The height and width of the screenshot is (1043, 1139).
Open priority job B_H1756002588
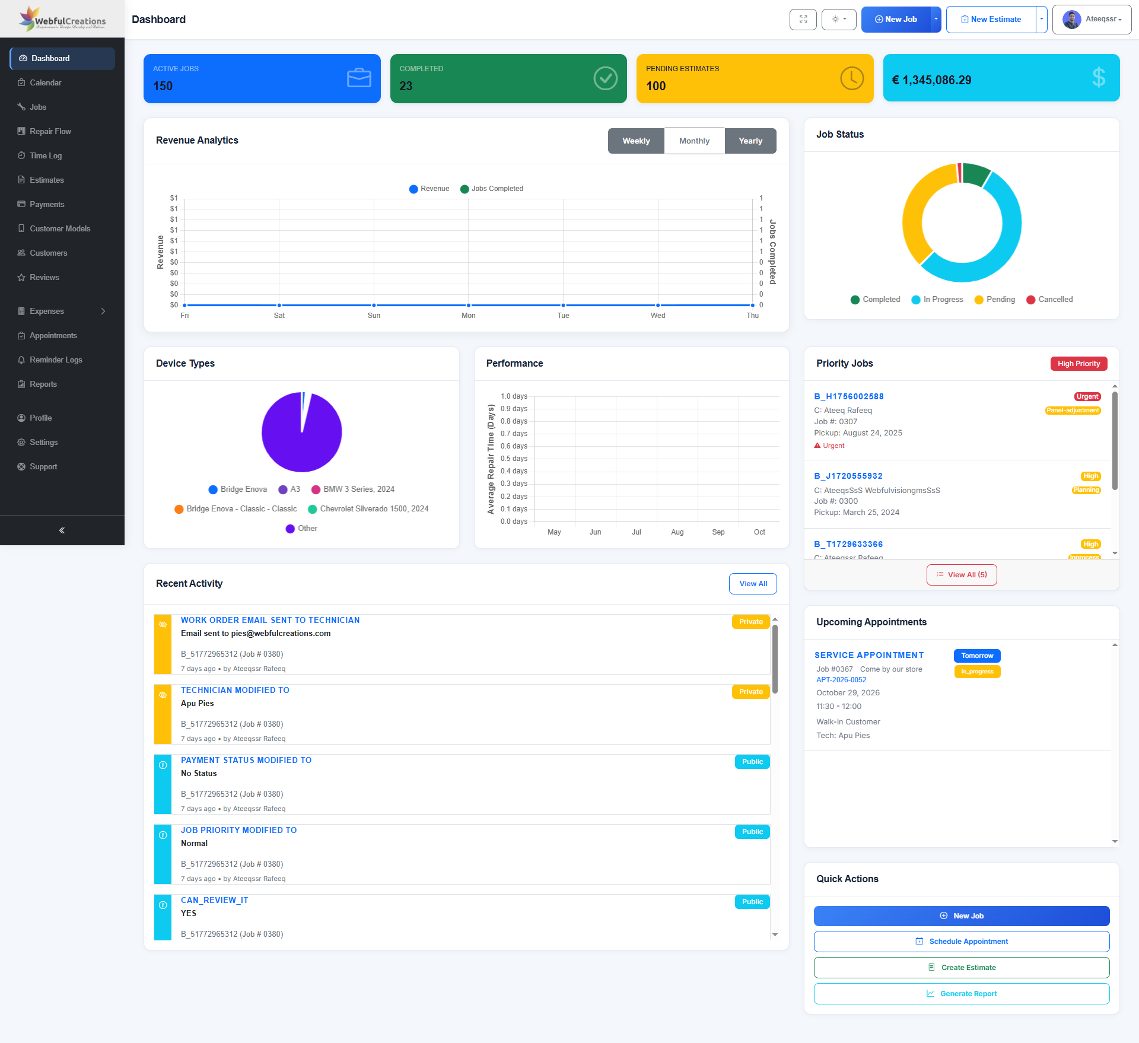point(849,396)
